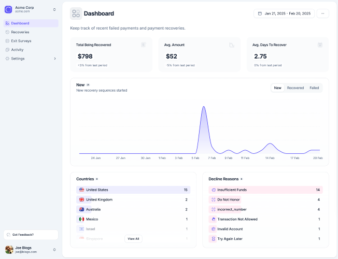Click the Joe Blogs avatar picture
The width and height of the screenshot is (338, 259).
(x=9, y=250)
